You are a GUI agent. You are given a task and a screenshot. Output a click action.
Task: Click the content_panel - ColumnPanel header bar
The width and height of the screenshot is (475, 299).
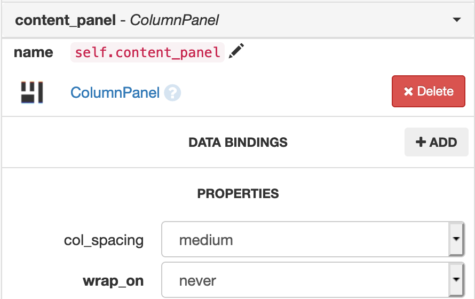(238, 20)
